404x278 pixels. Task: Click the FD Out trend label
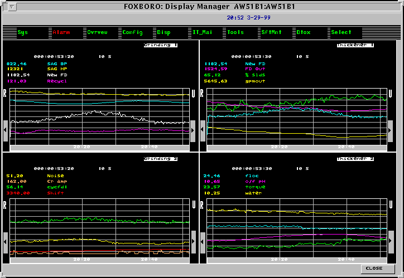255,69
